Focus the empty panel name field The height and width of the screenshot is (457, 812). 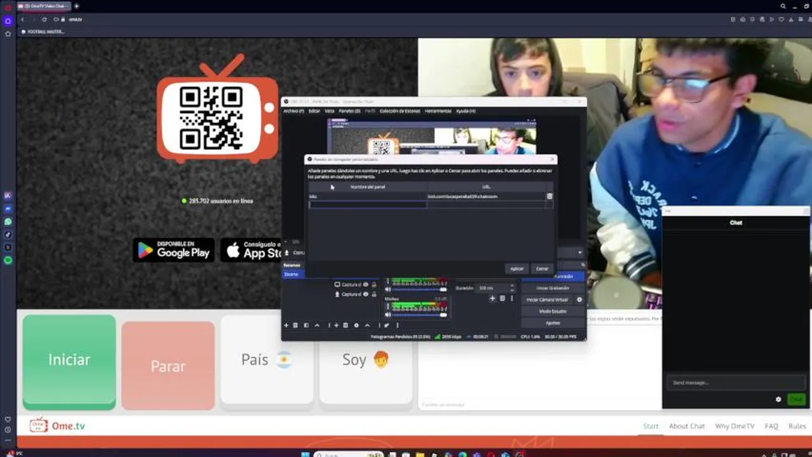(x=368, y=204)
